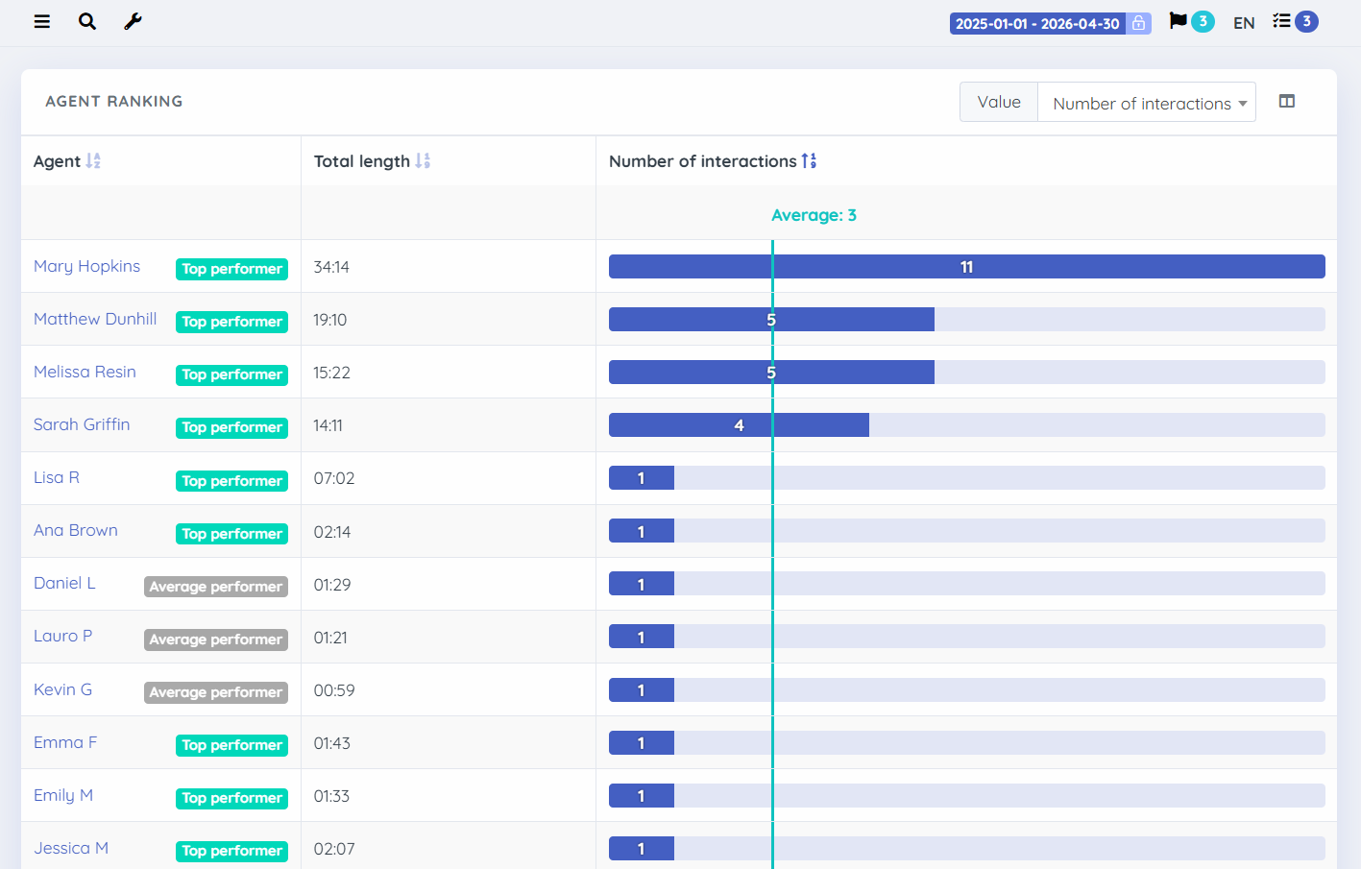This screenshot has height=869, width=1361.
Task: Click Mary Hopkins interactions bar showing 11
Action: [x=967, y=267]
